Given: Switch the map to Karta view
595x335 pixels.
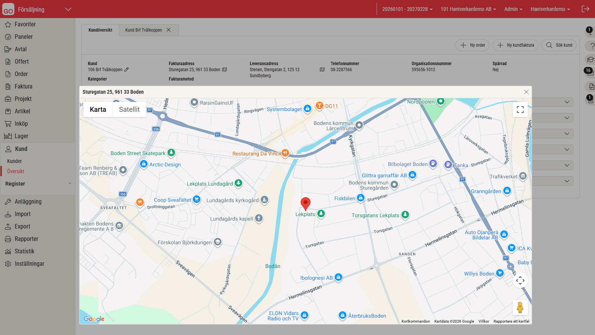Looking at the screenshot, I should pos(98,110).
